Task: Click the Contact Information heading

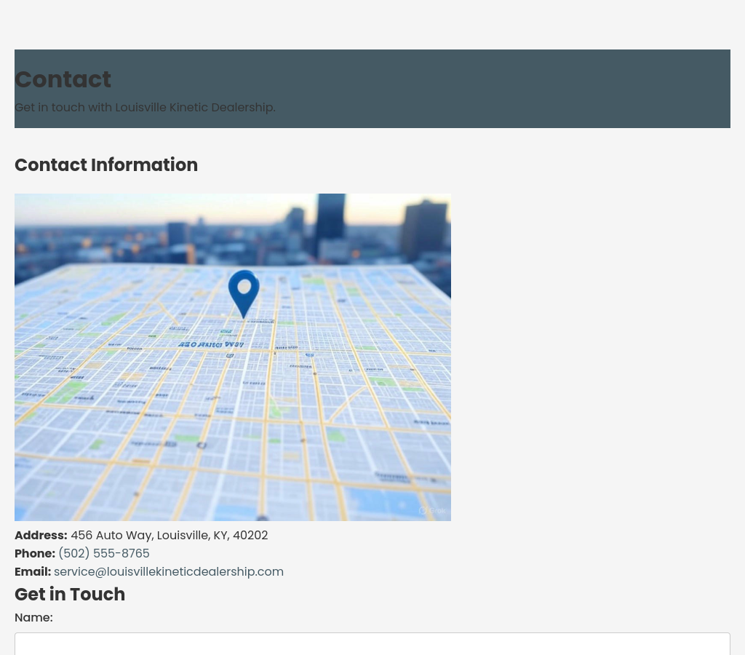Action: (x=106, y=165)
